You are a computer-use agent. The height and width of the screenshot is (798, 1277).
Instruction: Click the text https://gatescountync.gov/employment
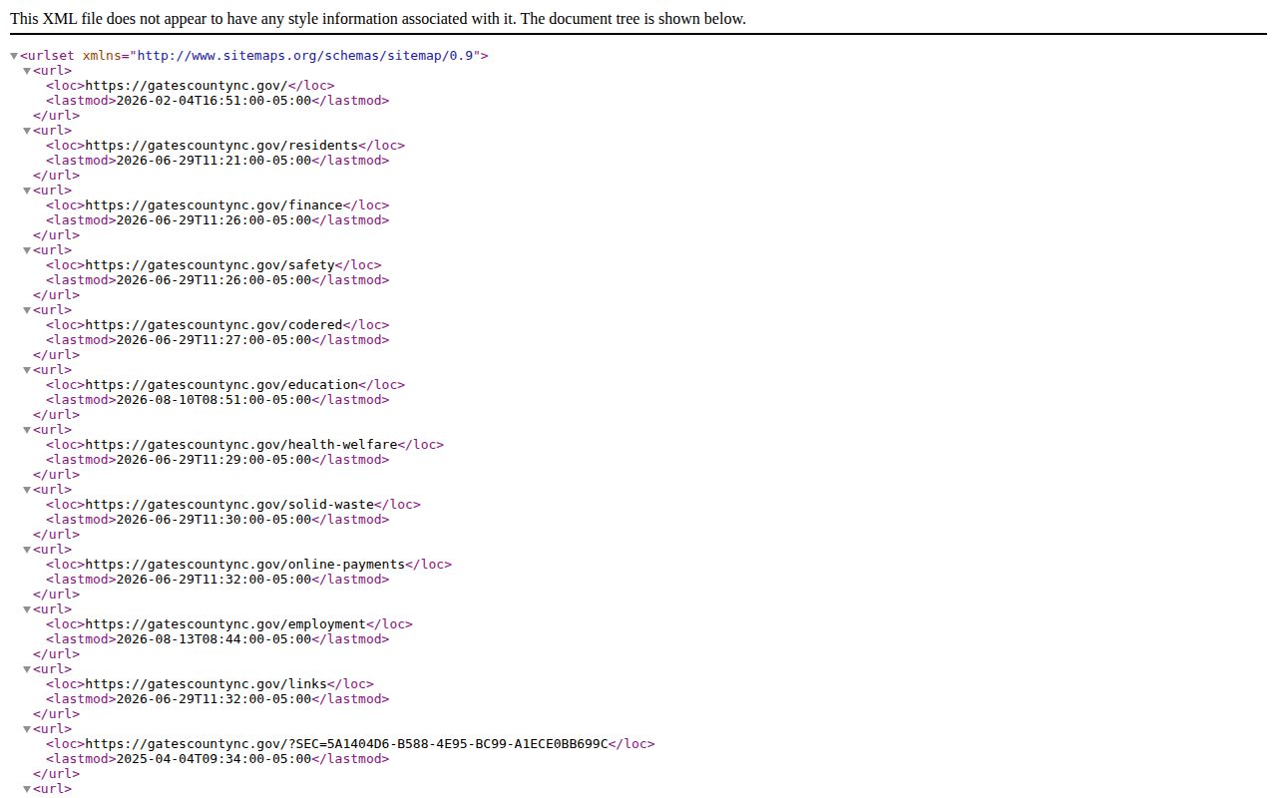(225, 624)
